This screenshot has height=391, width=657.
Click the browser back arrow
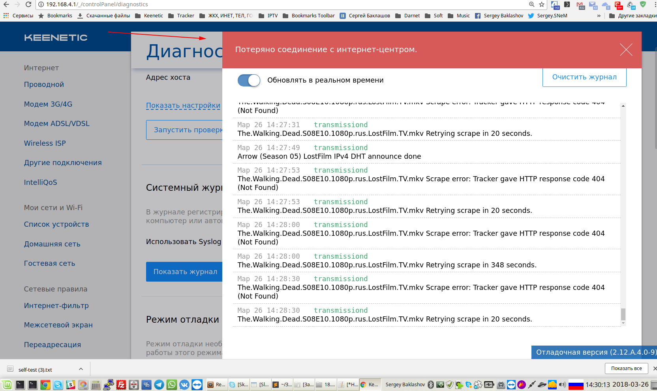pyautogui.click(x=6, y=4)
